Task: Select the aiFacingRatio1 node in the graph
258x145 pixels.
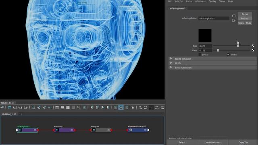Action: coord(27,130)
